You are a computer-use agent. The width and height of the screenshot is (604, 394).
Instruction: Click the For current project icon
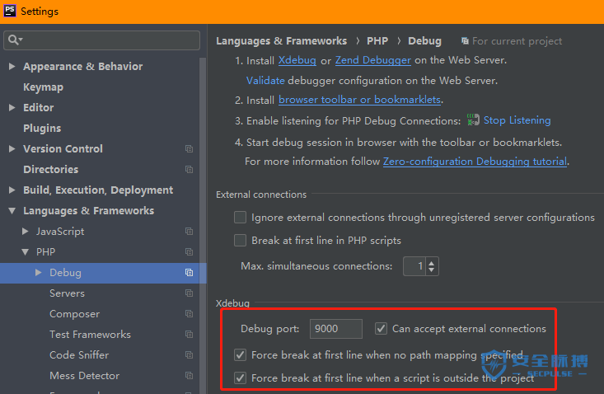tap(465, 41)
